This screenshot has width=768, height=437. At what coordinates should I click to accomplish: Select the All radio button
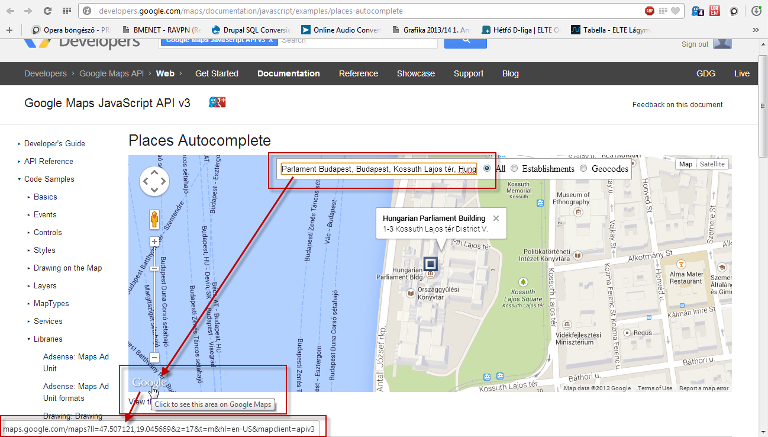(487, 168)
